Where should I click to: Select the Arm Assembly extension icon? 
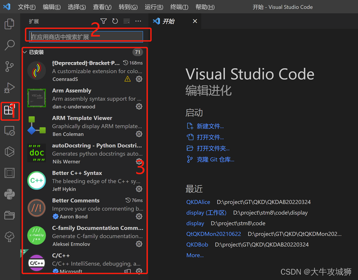tap(36, 98)
